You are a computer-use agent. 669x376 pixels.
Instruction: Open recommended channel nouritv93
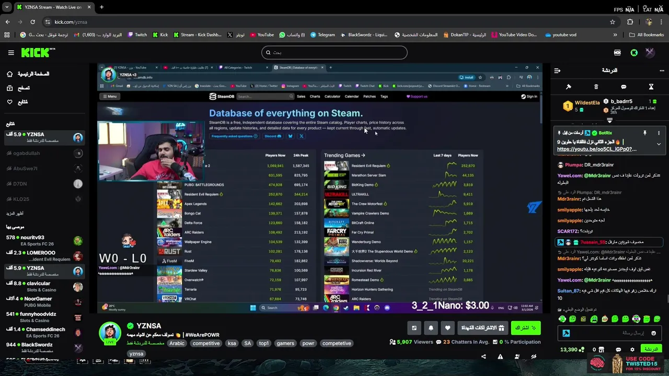click(44, 241)
